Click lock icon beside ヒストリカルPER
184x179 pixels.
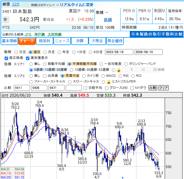(109, 82)
